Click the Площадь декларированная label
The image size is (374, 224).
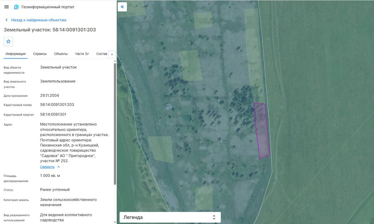16,178
